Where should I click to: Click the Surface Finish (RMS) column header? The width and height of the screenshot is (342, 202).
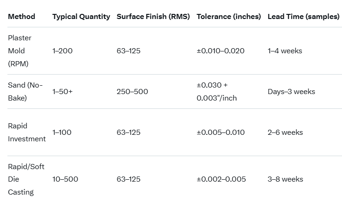click(153, 17)
